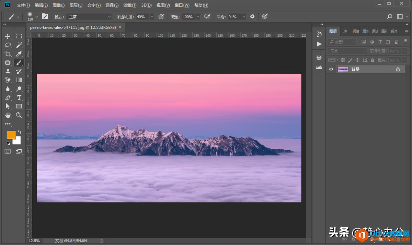412x245 pixels.
Task: Open the Edit Toolbar ellipsis button
Action: 8,124
